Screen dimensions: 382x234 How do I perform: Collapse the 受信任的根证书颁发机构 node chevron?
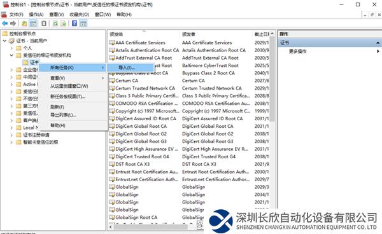(x=11, y=55)
